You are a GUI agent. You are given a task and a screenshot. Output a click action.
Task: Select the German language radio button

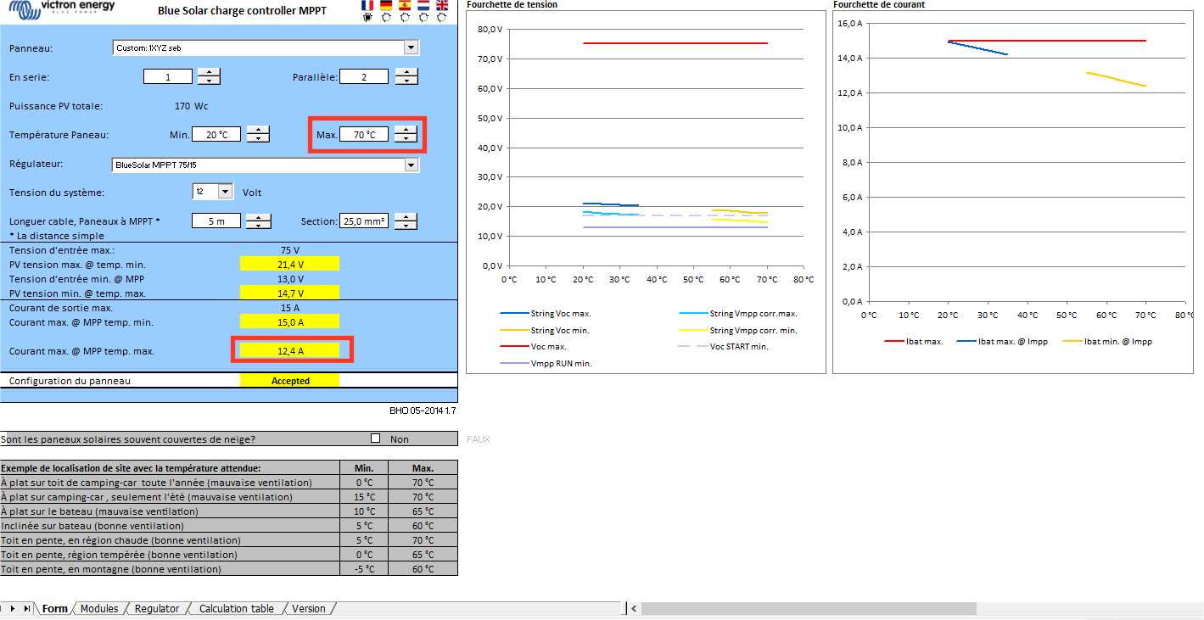click(x=386, y=18)
